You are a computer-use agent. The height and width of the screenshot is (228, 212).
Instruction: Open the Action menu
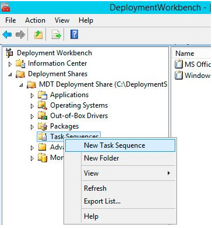[35, 20]
